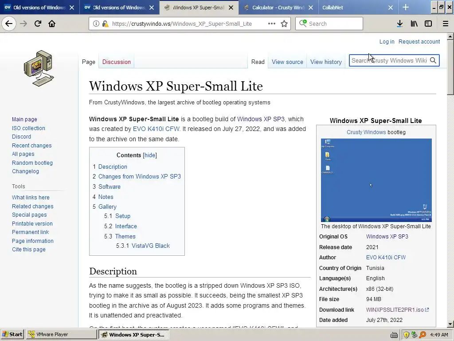The width and height of the screenshot is (454, 341).
Task: Click the wiki search magnifier icon
Action: click(x=433, y=60)
